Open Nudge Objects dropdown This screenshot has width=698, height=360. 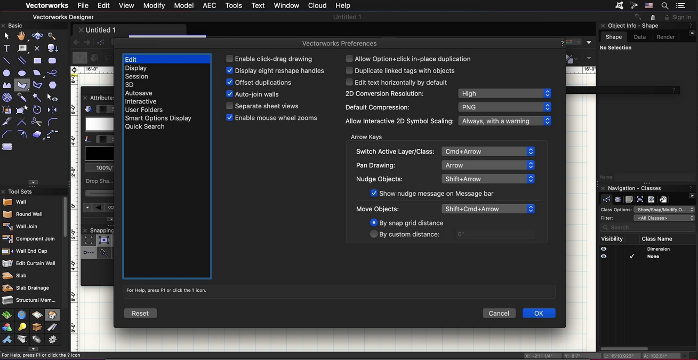click(488, 179)
